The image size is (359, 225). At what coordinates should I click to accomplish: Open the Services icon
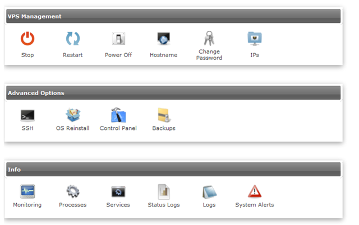(x=118, y=191)
